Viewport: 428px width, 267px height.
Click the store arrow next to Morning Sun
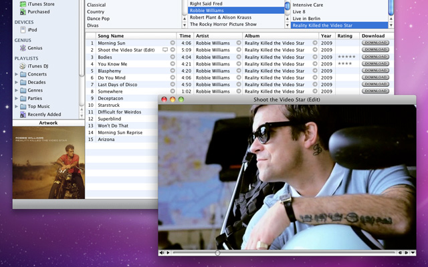pos(172,43)
